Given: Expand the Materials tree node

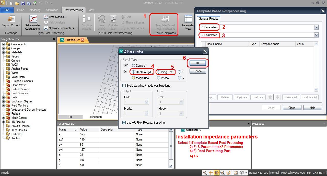Looking at the screenshot, I should 3,52.
